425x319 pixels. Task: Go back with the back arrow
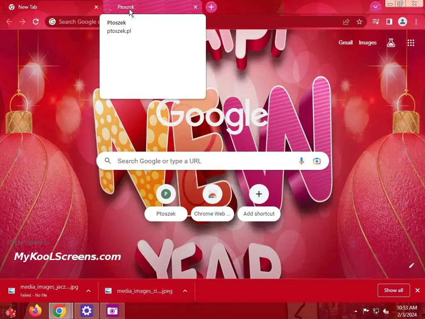(x=9, y=22)
